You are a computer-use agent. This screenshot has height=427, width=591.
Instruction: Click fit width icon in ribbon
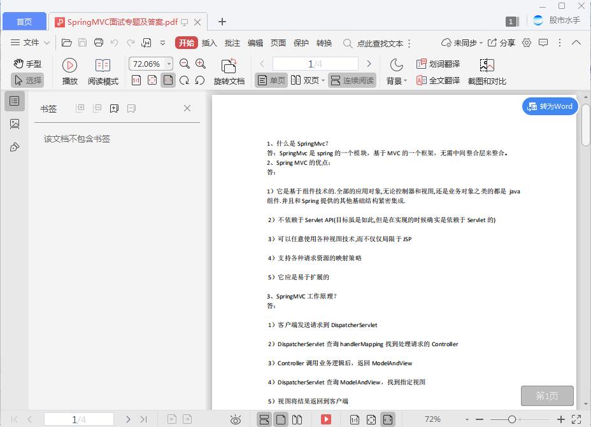pyautogui.click(x=168, y=80)
